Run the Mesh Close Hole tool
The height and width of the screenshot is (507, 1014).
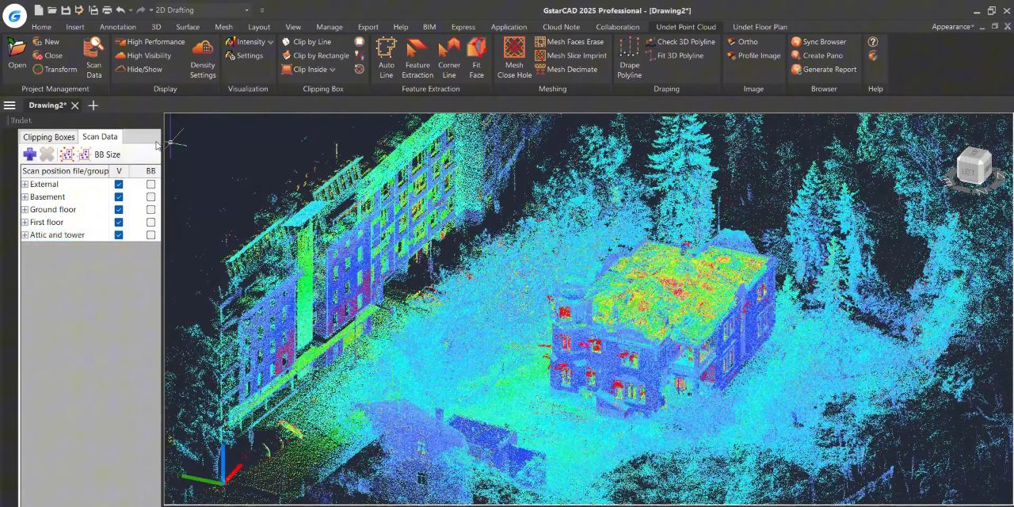click(514, 59)
